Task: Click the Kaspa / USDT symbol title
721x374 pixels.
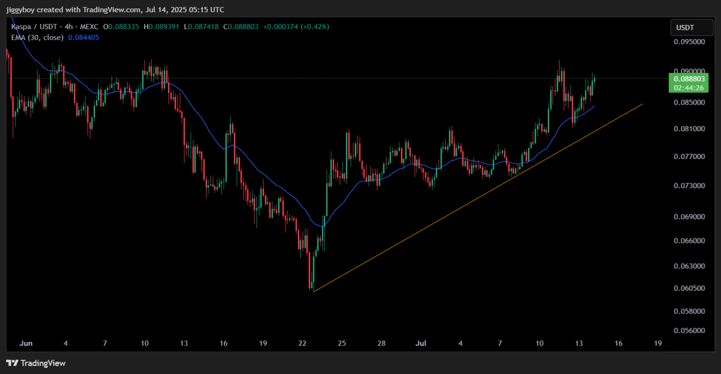Action: tap(34, 27)
